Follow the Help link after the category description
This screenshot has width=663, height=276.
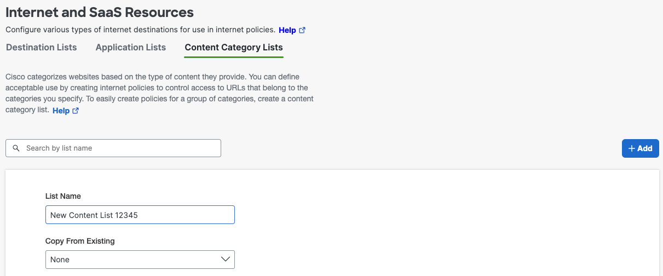(x=61, y=111)
